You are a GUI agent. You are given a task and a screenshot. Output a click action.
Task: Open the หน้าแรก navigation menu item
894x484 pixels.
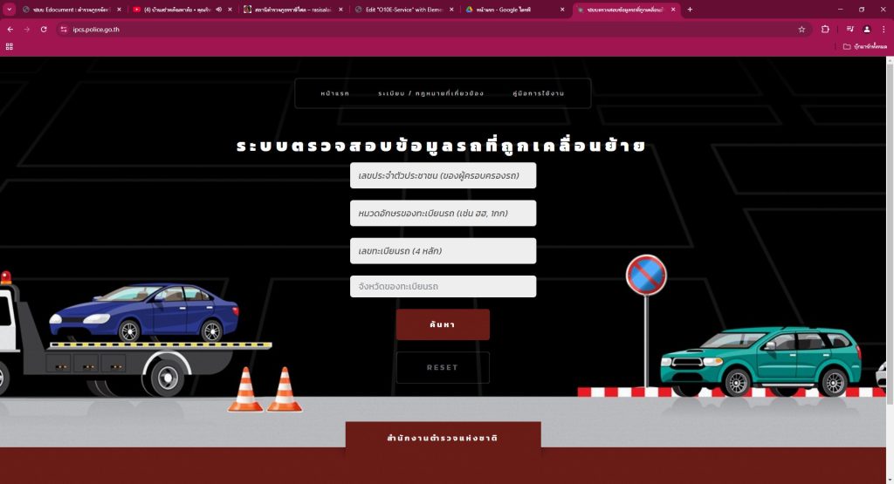click(x=334, y=93)
